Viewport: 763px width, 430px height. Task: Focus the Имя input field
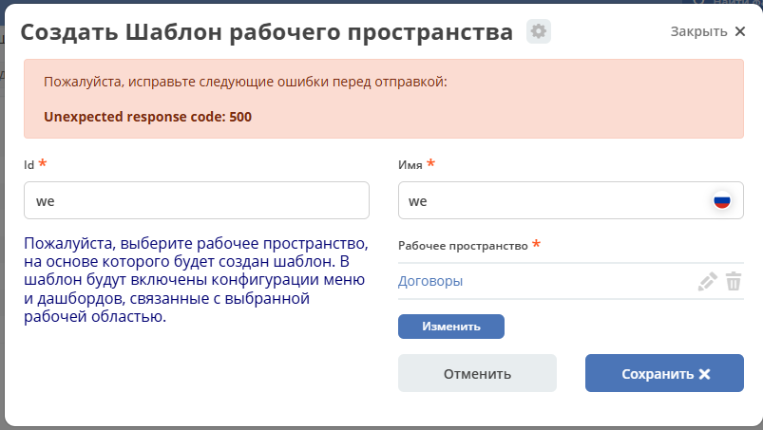(551, 201)
